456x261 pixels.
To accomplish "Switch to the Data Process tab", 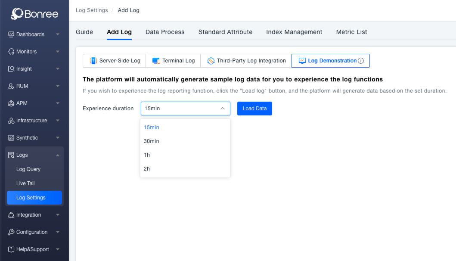I will pyautogui.click(x=165, y=32).
